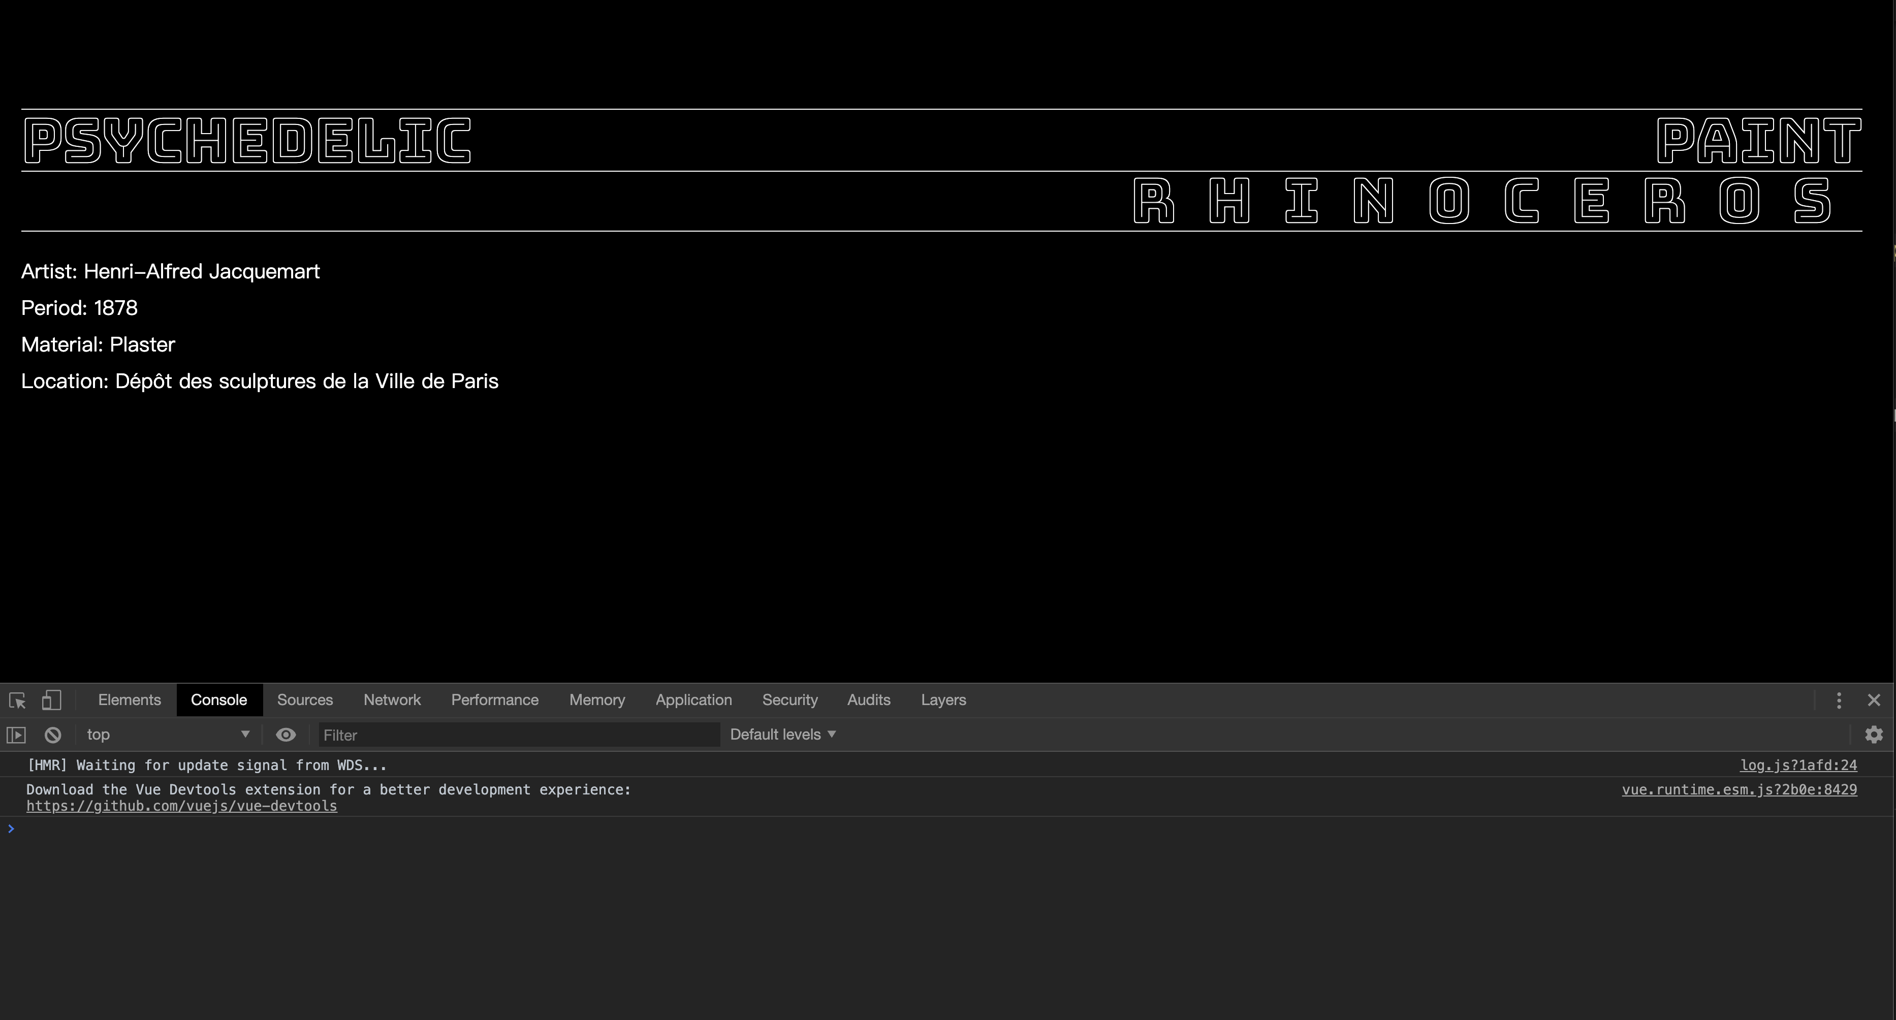Image resolution: width=1896 pixels, height=1020 pixels.
Task: Open the log.js?1afd:24 source link
Action: click(1797, 766)
